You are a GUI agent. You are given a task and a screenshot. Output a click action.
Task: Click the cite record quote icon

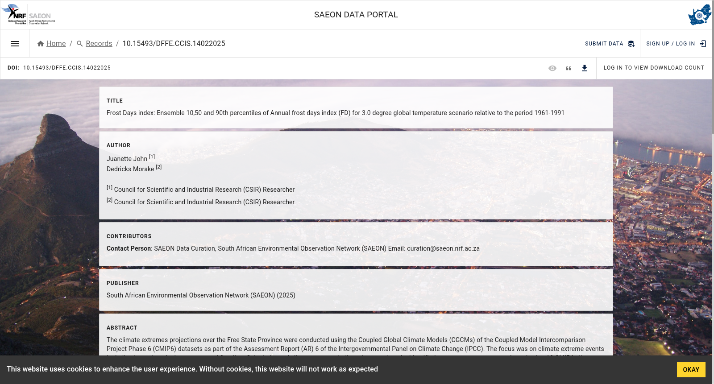pos(569,68)
